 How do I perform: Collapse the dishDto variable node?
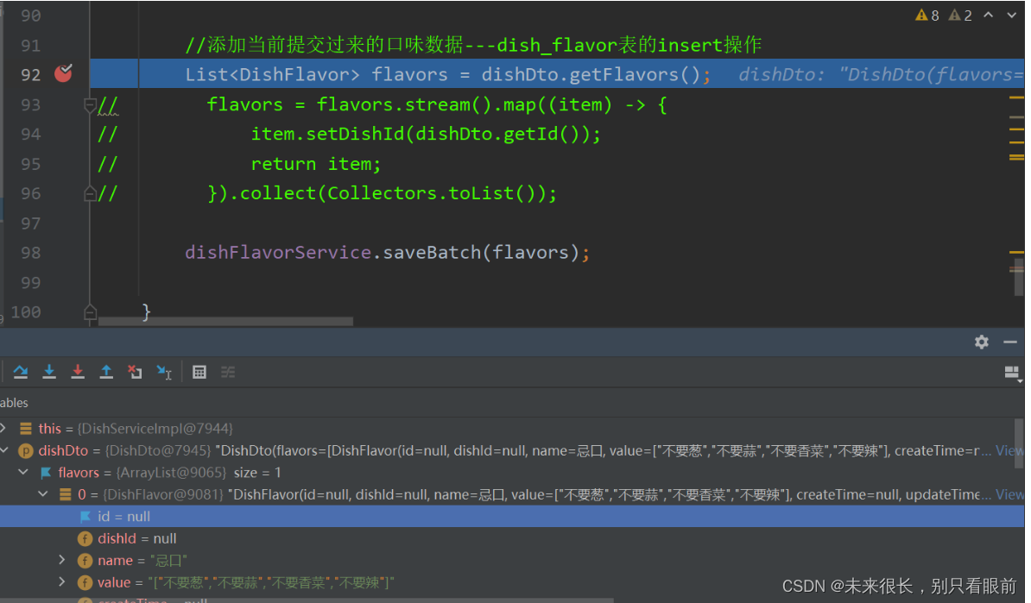point(4,450)
